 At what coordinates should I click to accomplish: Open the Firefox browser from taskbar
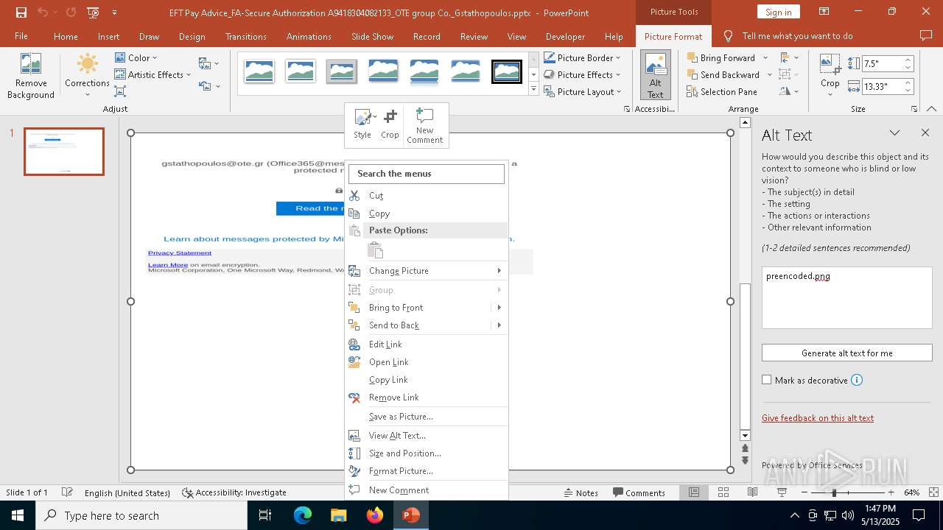click(x=375, y=515)
